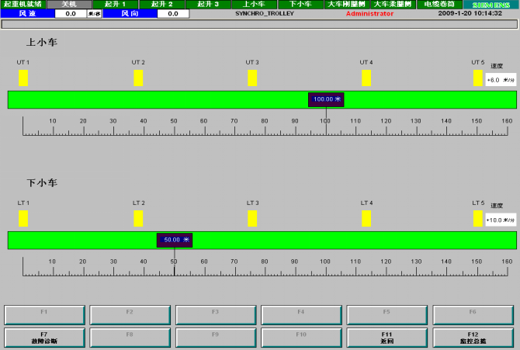This screenshot has height=350, width=520.
Task: Open the 大车刚腿侧 tab
Action: pyautogui.click(x=346, y=5)
